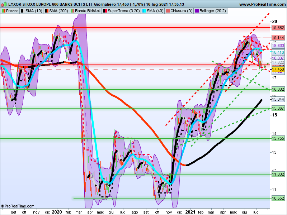Click the SuperTrend (3 20) legend color swatch
The image size is (287, 215).
(x=105, y=11)
